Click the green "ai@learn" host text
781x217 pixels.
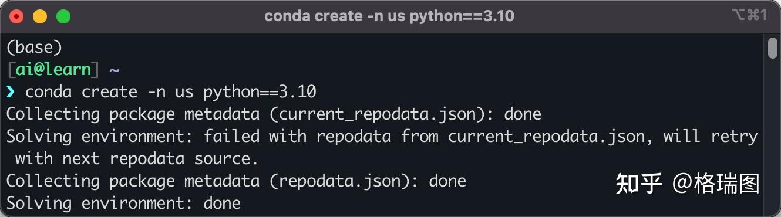point(53,70)
